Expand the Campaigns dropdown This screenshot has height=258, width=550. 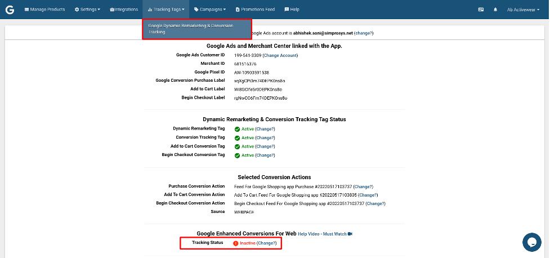pyautogui.click(x=210, y=10)
